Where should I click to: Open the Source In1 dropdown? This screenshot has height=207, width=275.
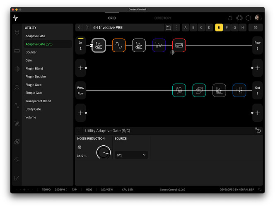pos(131,155)
